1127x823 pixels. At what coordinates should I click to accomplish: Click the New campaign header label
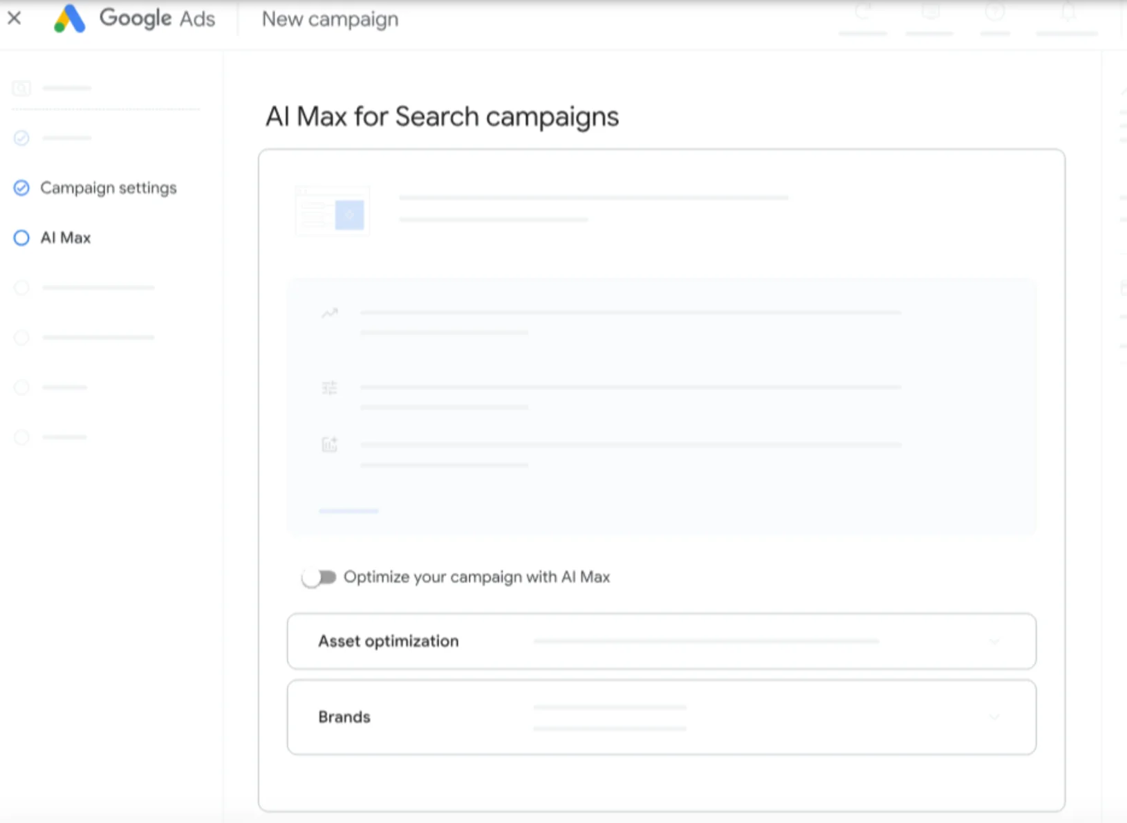(329, 19)
